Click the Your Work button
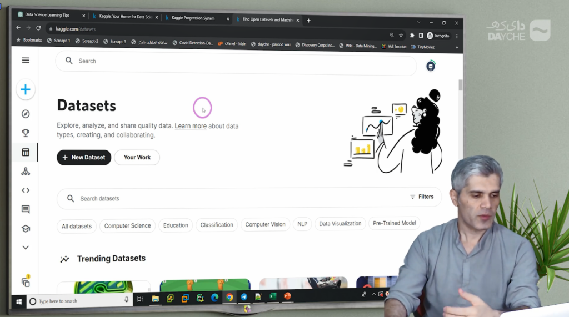This screenshot has height=317, width=569. tap(137, 158)
